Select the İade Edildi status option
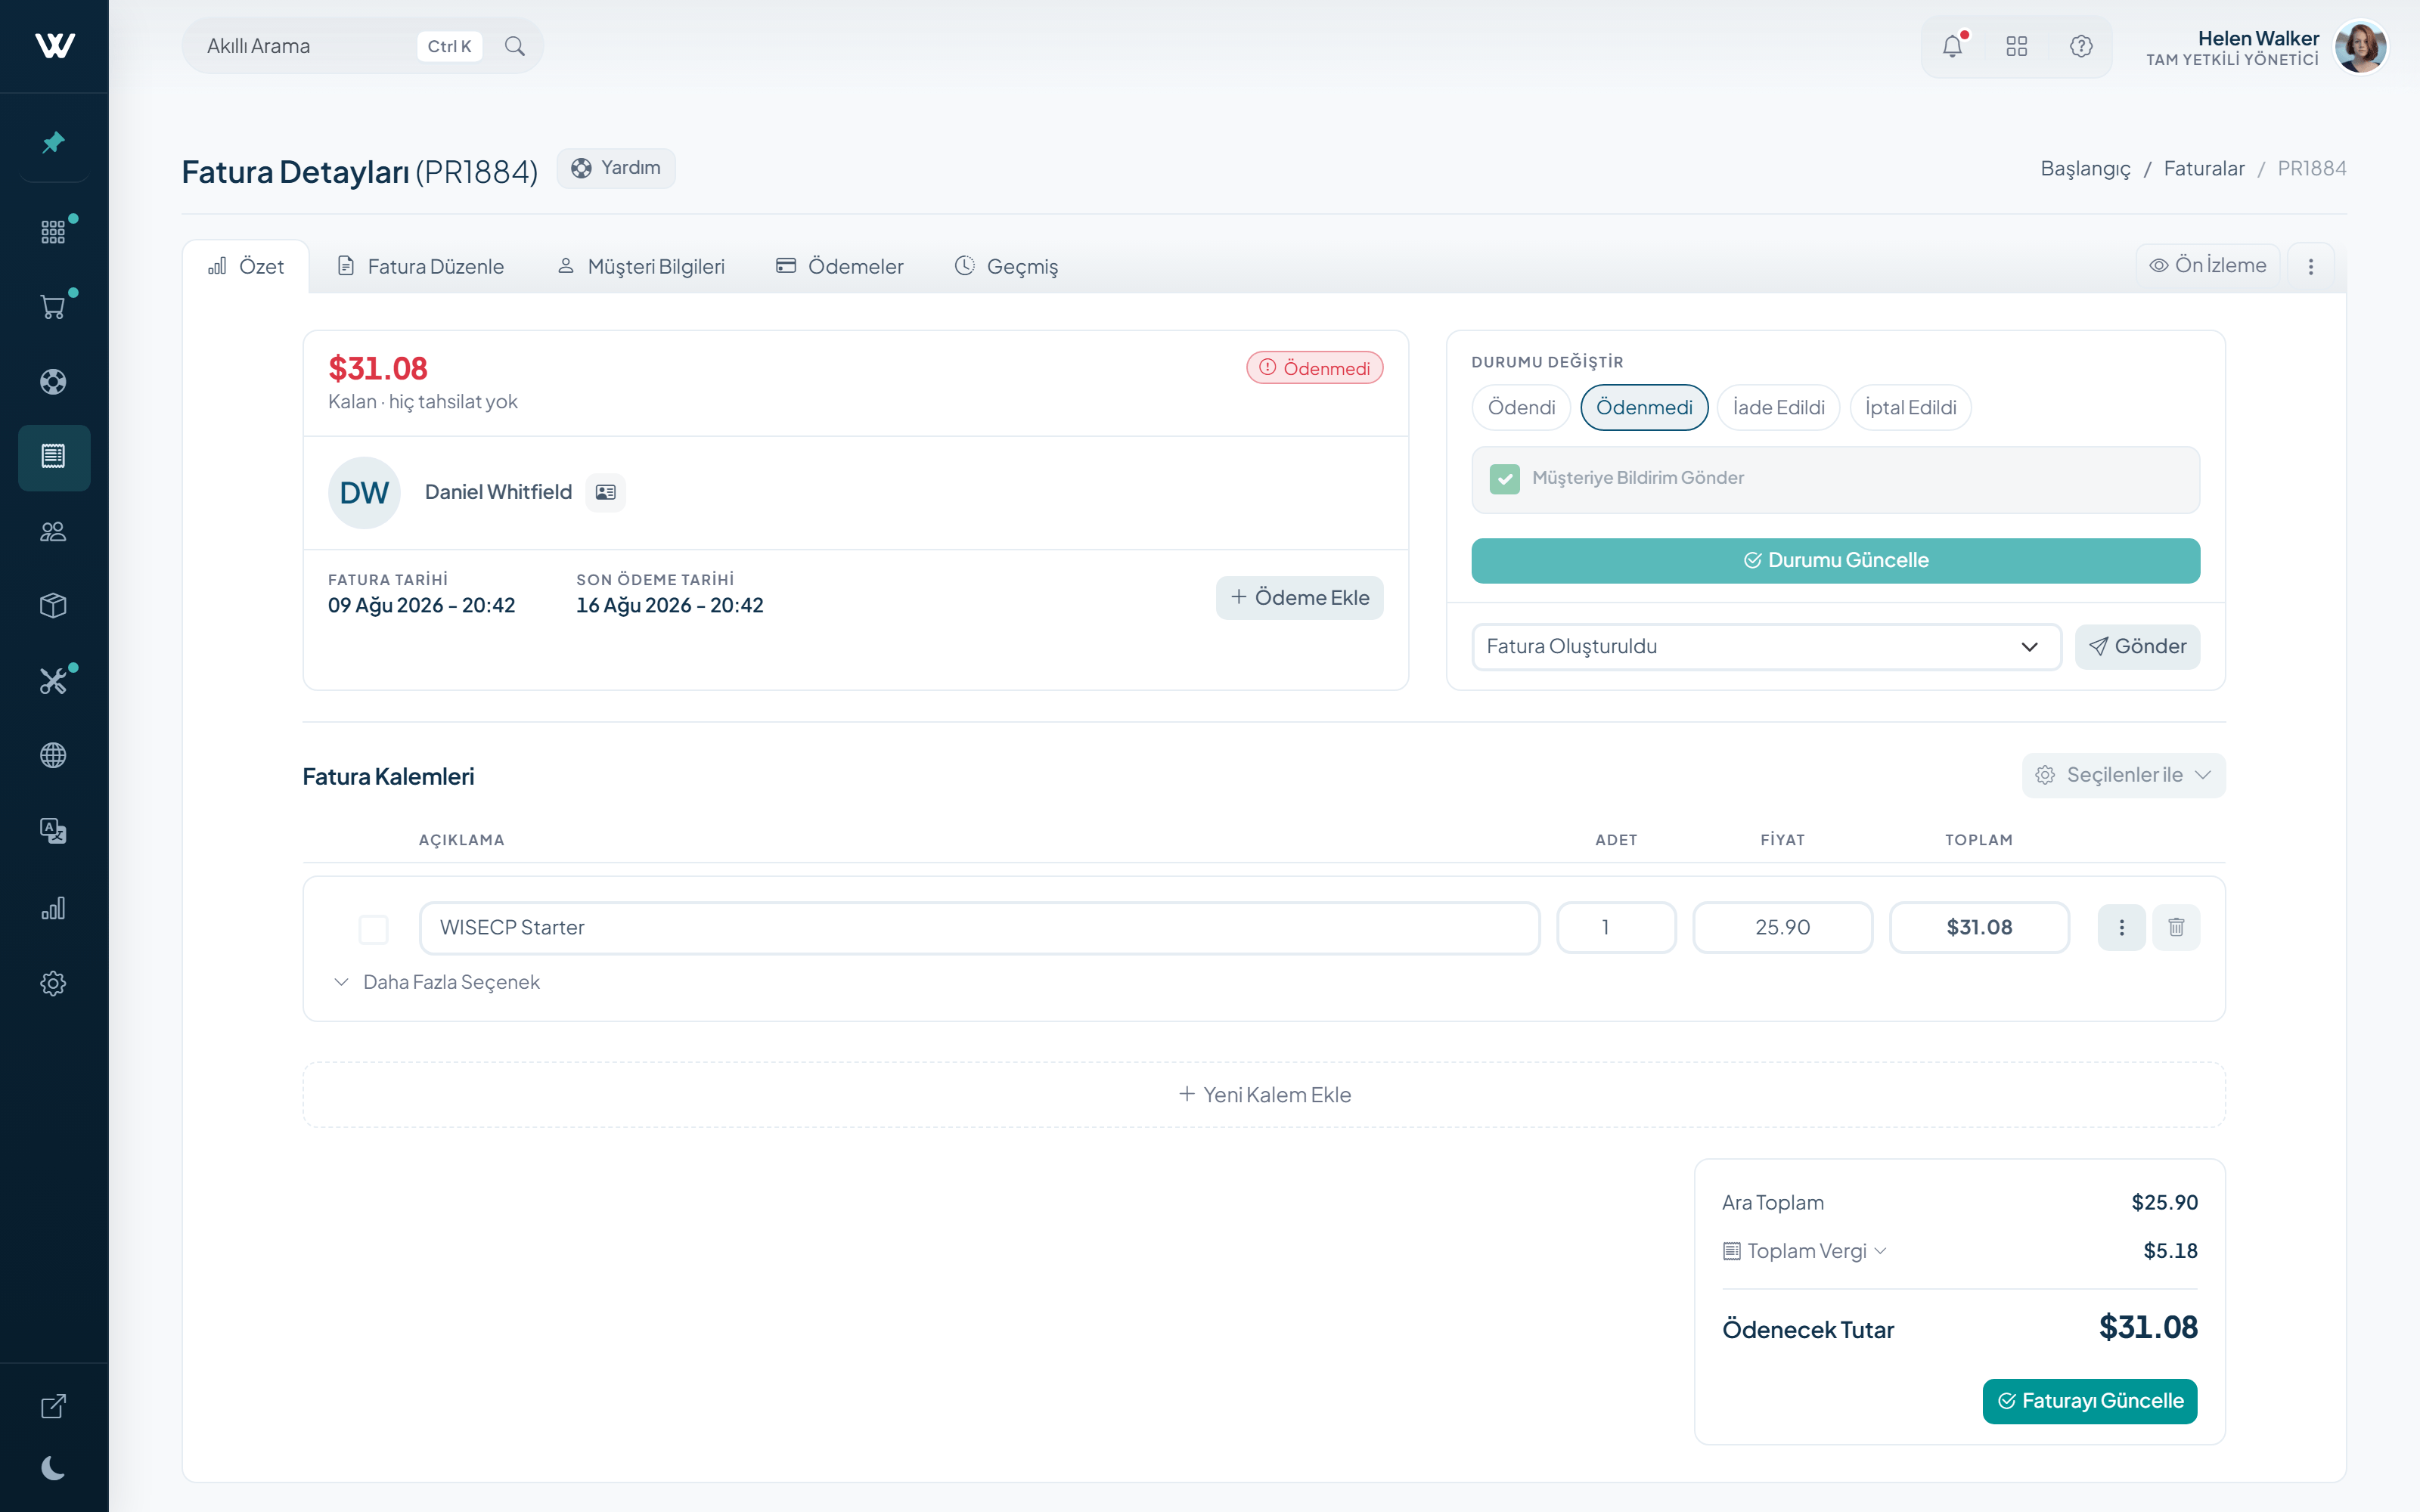Image resolution: width=2420 pixels, height=1512 pixels. pos(1778,408)
